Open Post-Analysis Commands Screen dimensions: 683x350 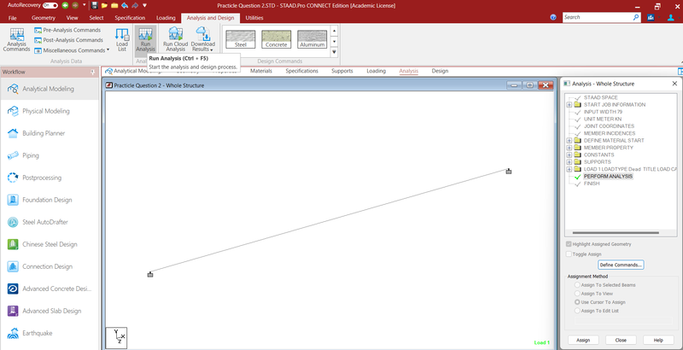point(68,40)
